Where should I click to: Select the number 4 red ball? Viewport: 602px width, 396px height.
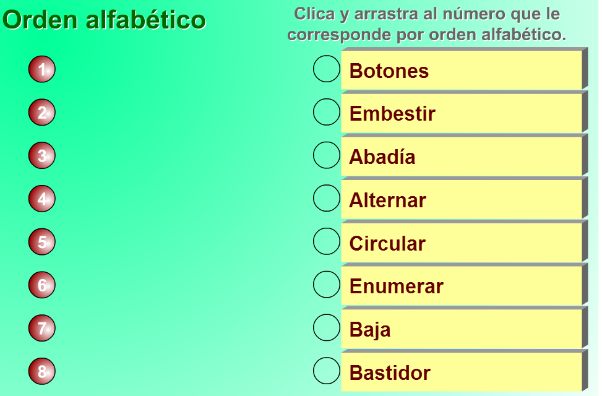point(41,199)
